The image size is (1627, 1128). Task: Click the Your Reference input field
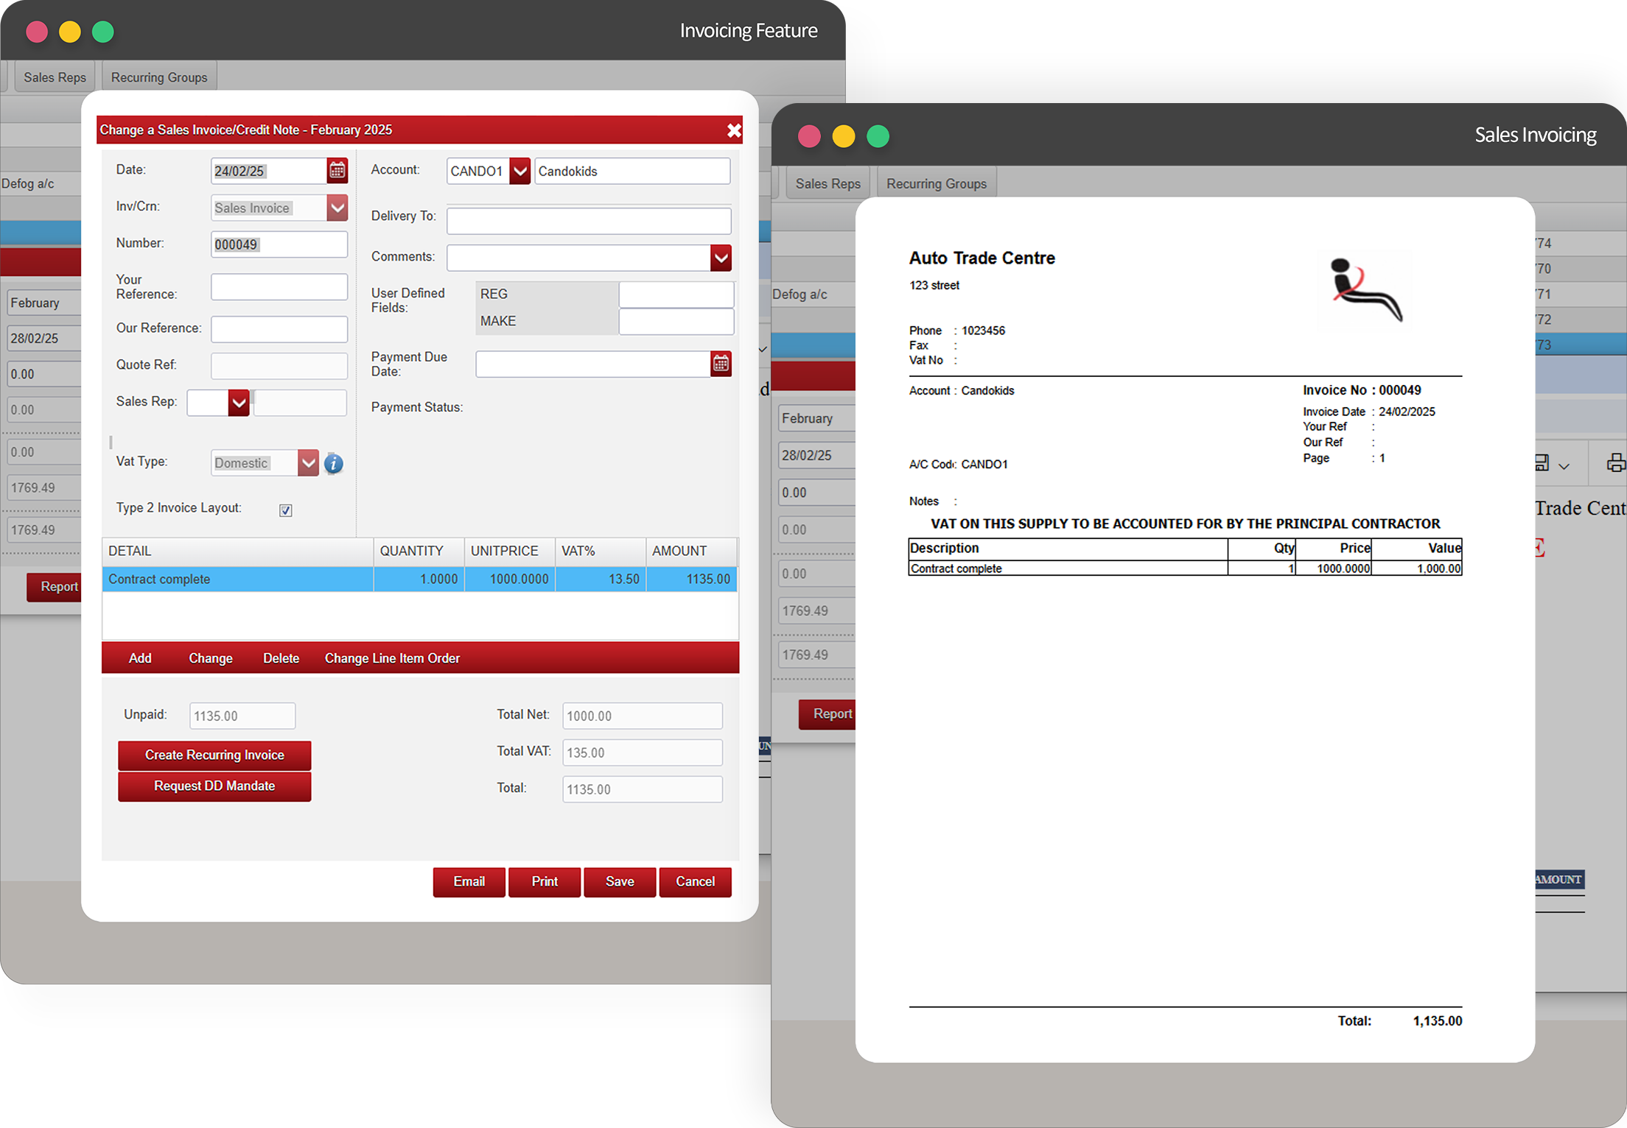click(279, 286)
